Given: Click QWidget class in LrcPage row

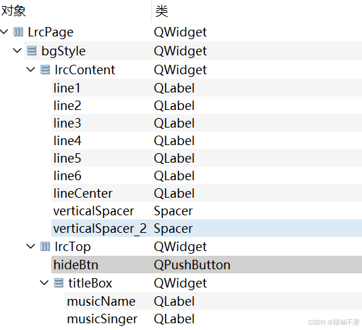Looking at the screenshot, I should click(180, 32).
